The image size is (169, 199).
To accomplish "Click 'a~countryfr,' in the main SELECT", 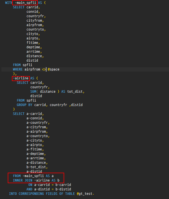I will 38,123.
